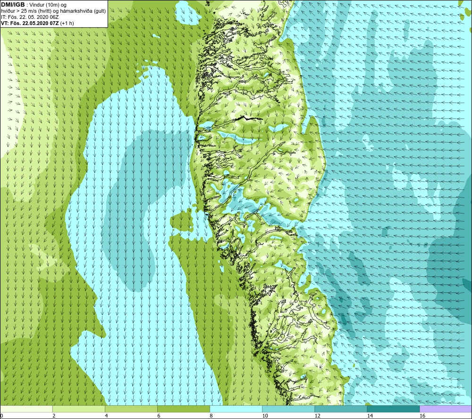This screenshot has height=419, width=472.
Task: Click the legend scale label "8"
Action: pyautogui.click(x=211, y=416)
